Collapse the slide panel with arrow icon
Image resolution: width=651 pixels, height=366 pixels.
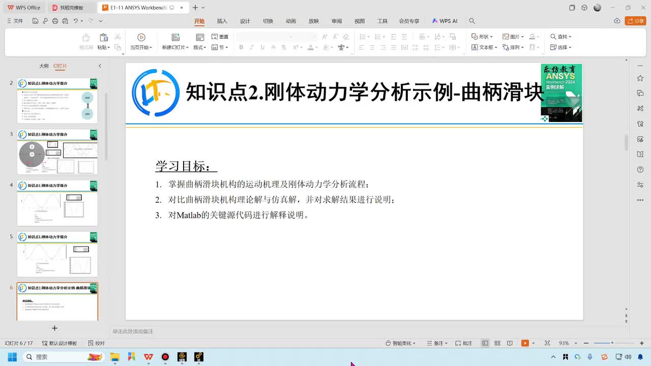(100, 66)
